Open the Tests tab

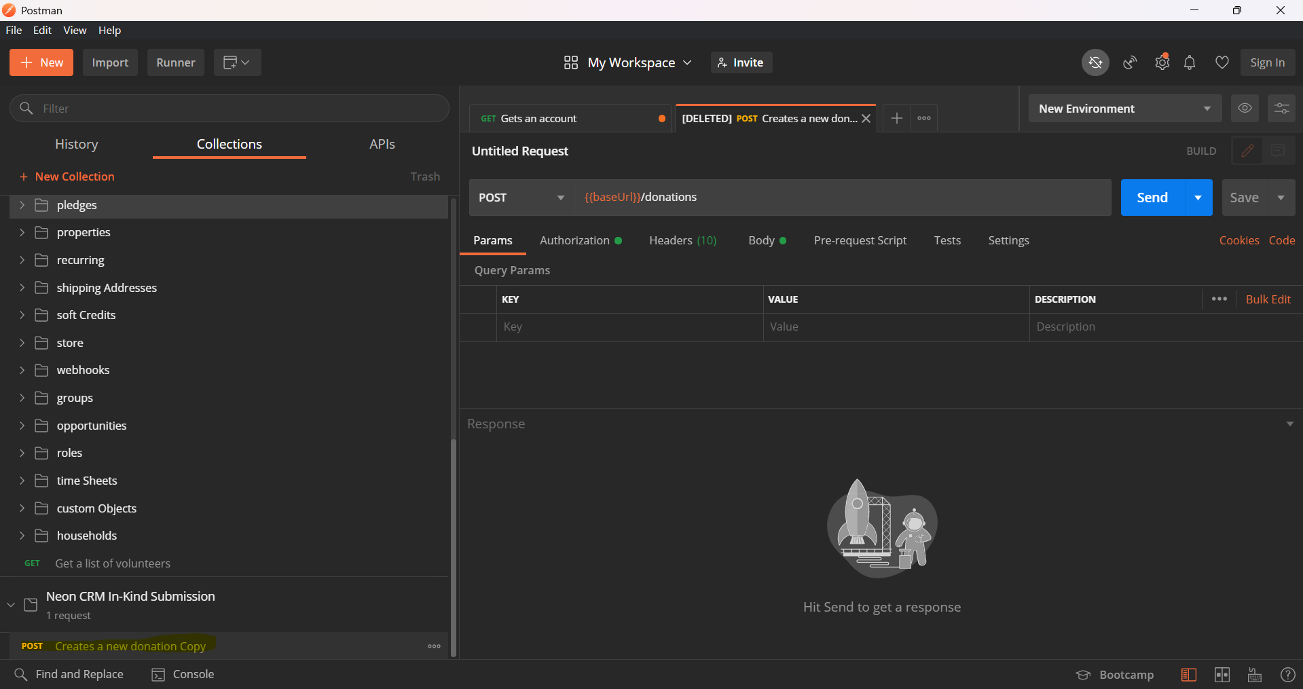947,240
